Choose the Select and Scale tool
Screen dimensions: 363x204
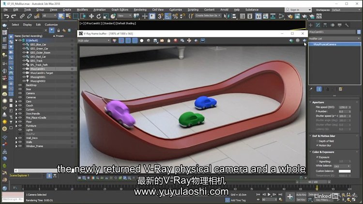click(106, 16)
